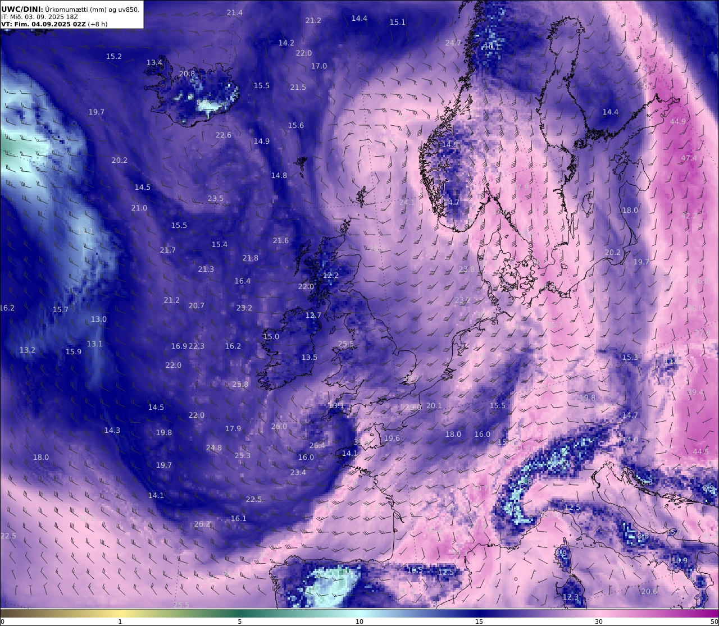Click the 14.3 value label
This screenshot has height=626, width=719.
click(112, 430)
